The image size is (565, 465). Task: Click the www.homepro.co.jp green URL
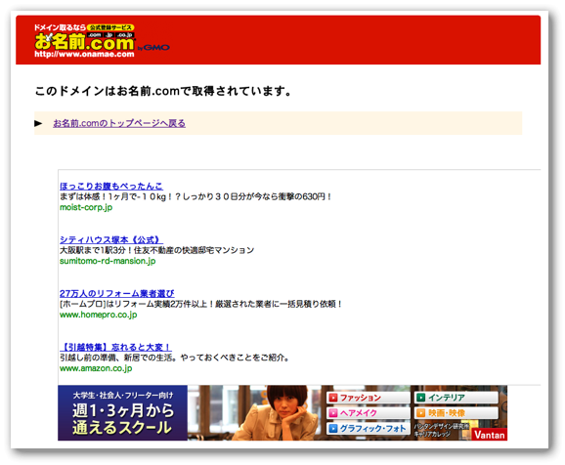tap(99, 315)
